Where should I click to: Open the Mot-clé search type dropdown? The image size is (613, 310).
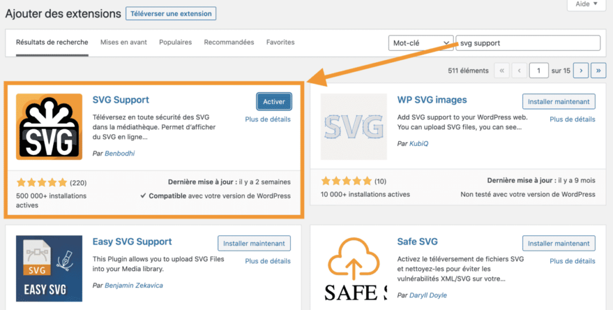[421, 43]
